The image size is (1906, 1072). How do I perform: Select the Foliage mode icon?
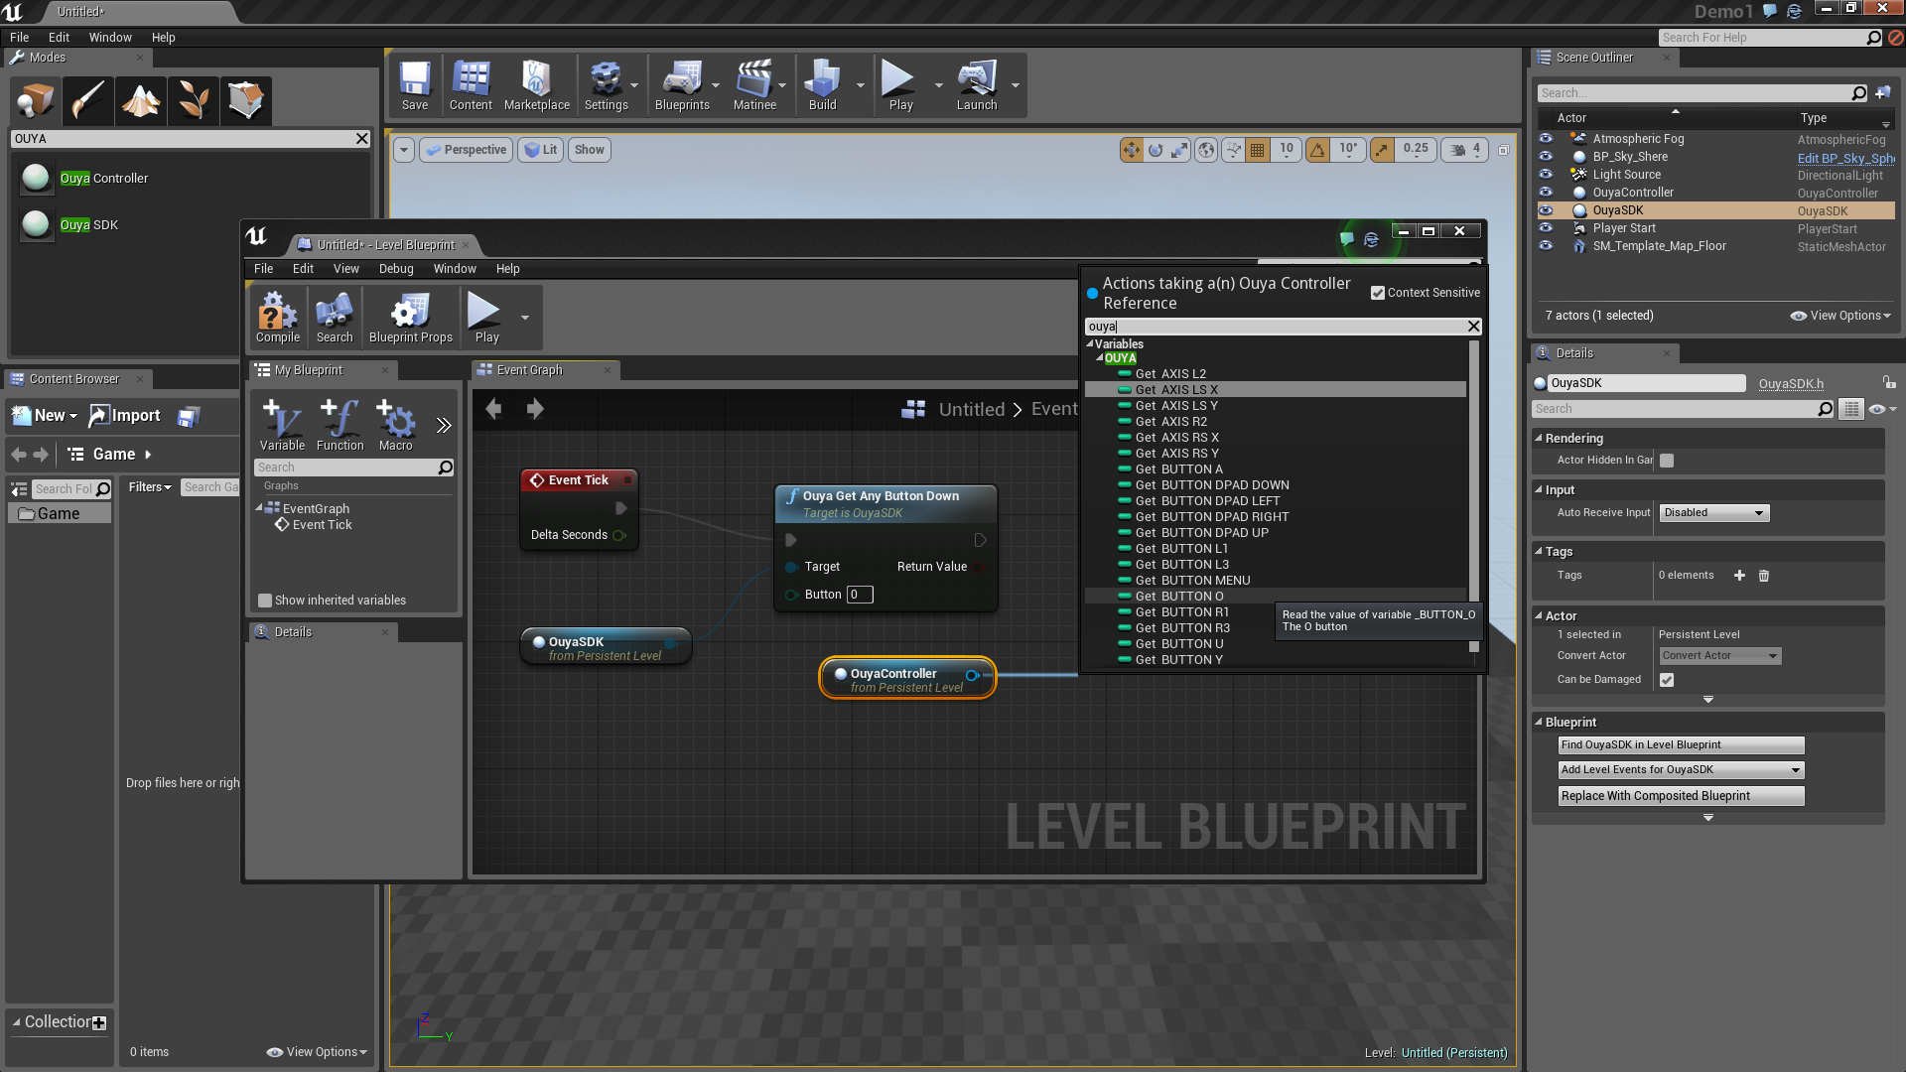(x=193, y=100)
